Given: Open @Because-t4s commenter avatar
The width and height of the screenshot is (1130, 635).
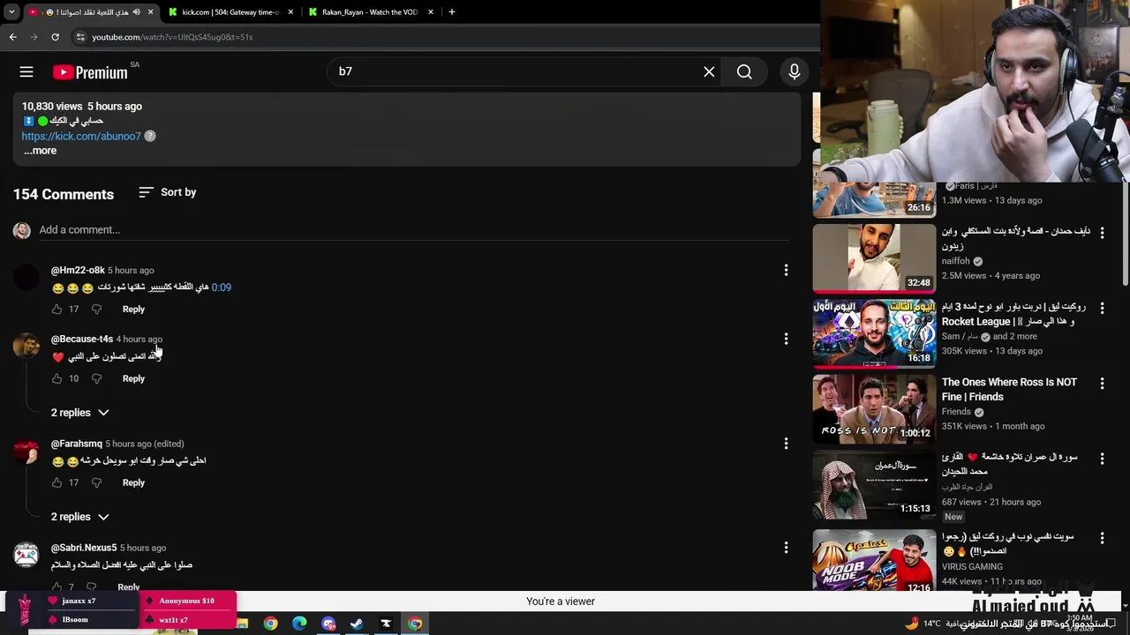Looking at the screenshot, I should click(26, 346).
